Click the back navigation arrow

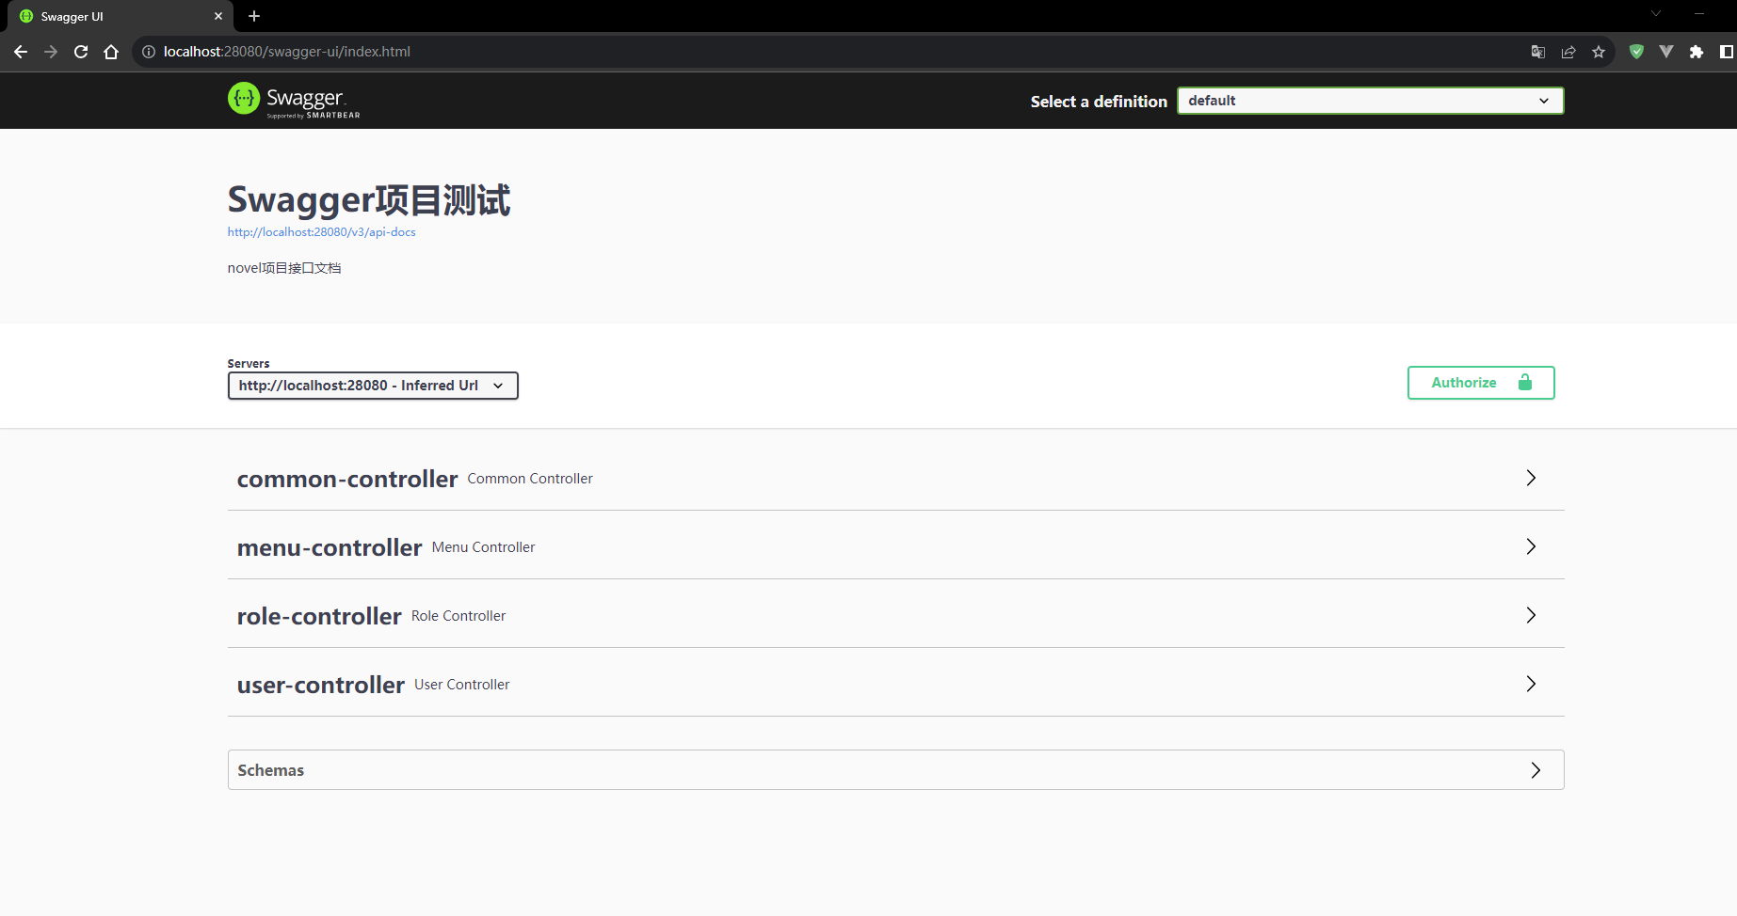21,52
